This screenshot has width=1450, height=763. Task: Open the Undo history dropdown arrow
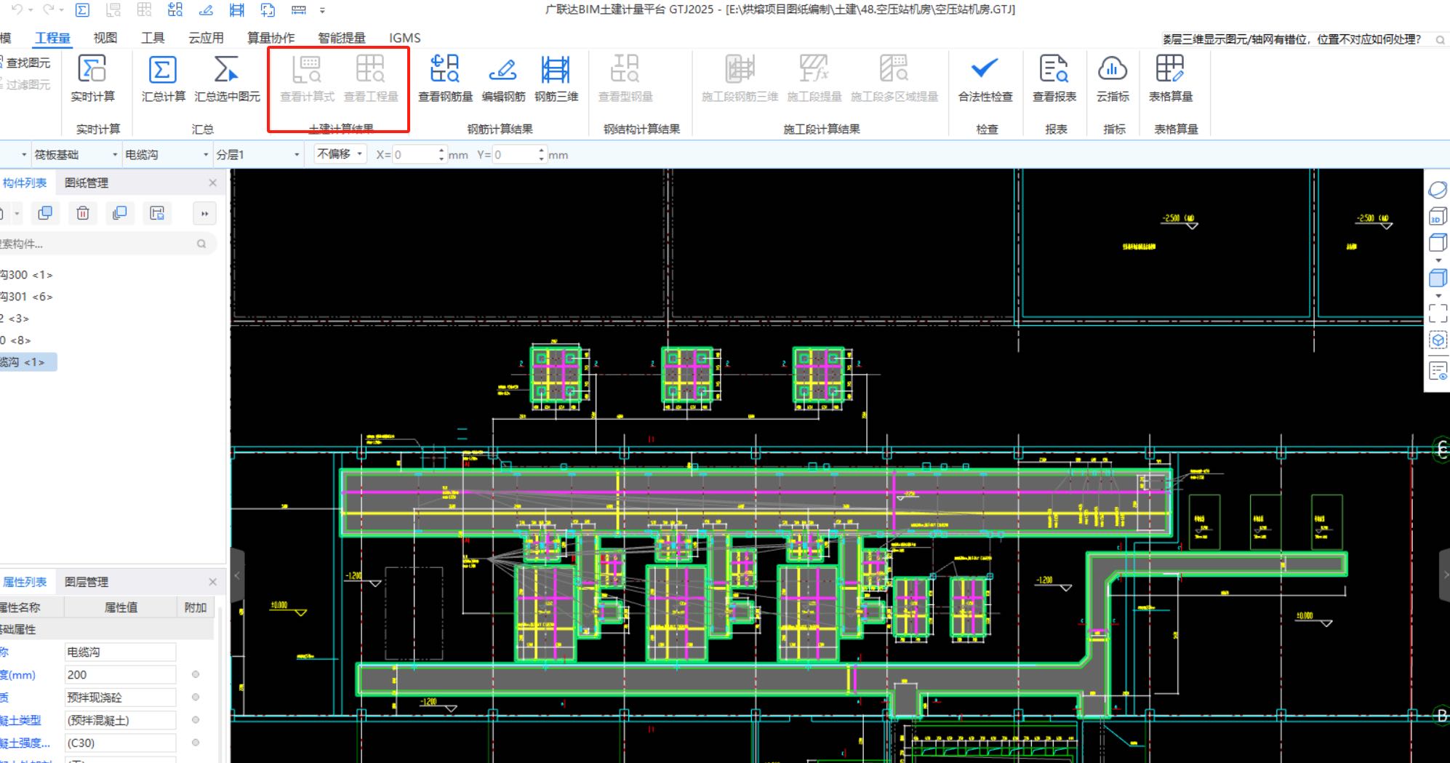pyautogui.click(x=31, y=10)
